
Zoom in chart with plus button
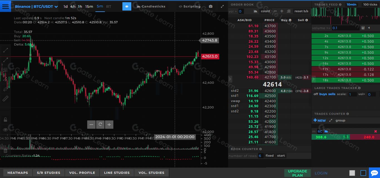[109, 125]
